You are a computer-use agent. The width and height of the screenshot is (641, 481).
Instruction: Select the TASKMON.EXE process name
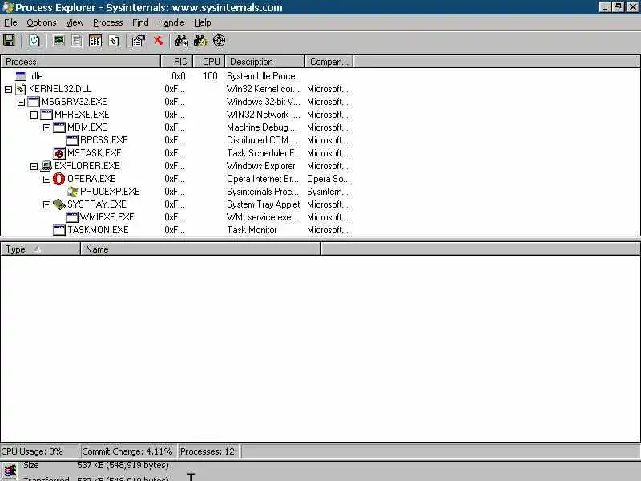pos(98,230)
